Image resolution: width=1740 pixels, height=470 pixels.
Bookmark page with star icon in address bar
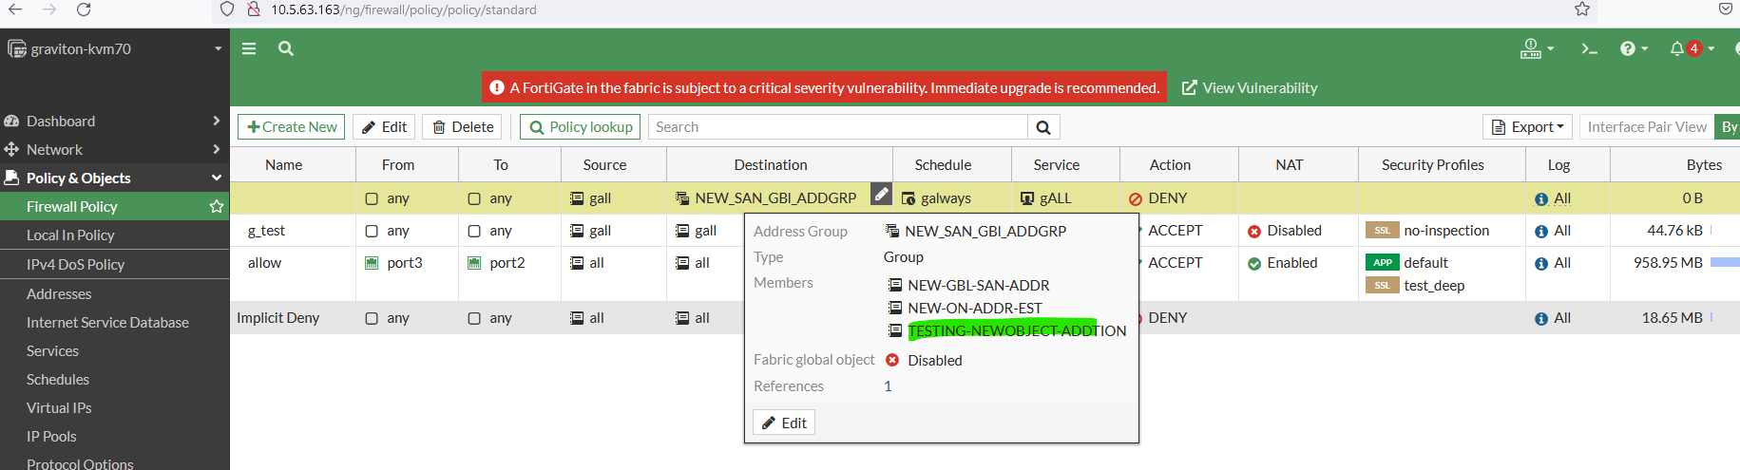[1582, 9]
